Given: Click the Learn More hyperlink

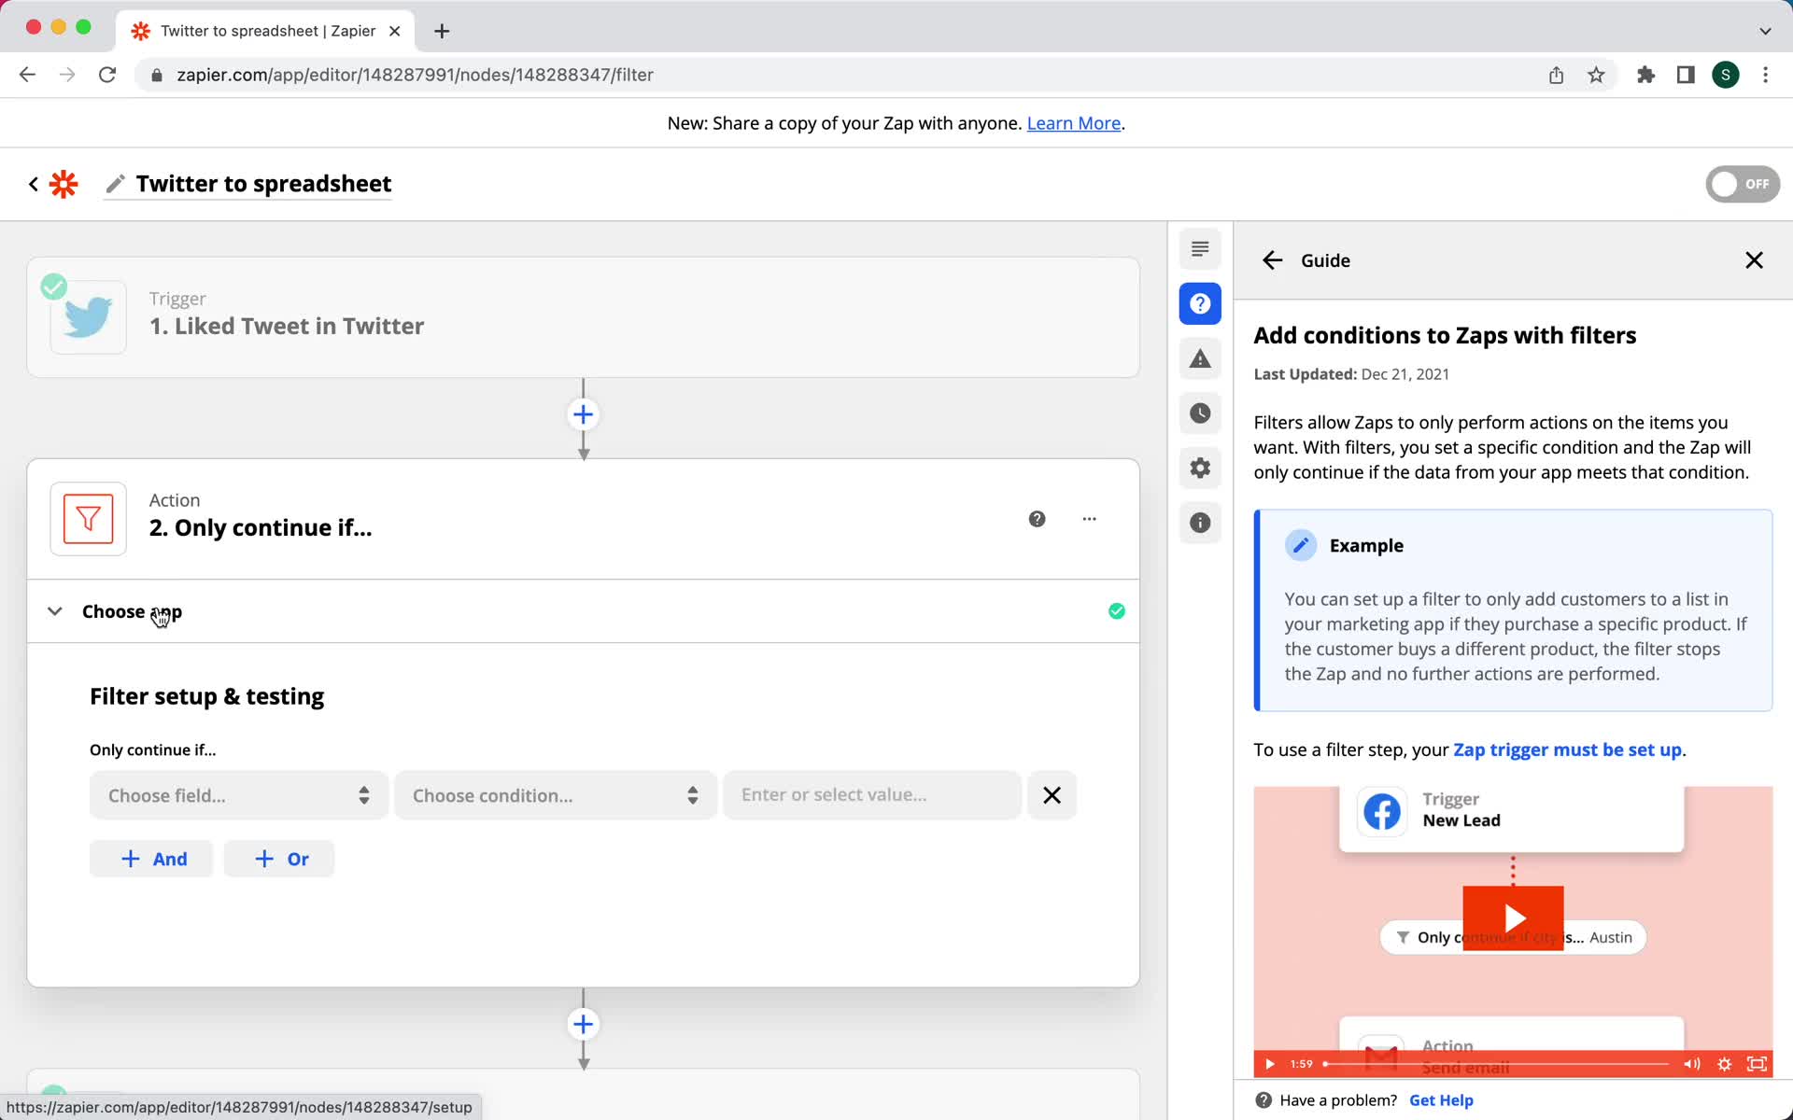Looking at the screenshot, I should tap(1073, 122).
